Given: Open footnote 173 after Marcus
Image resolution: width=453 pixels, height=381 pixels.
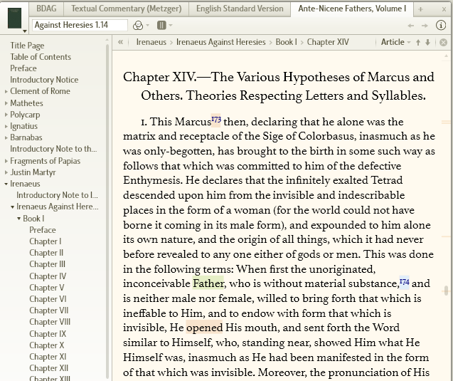Looking at the screenshot, I should pos(216,120).
